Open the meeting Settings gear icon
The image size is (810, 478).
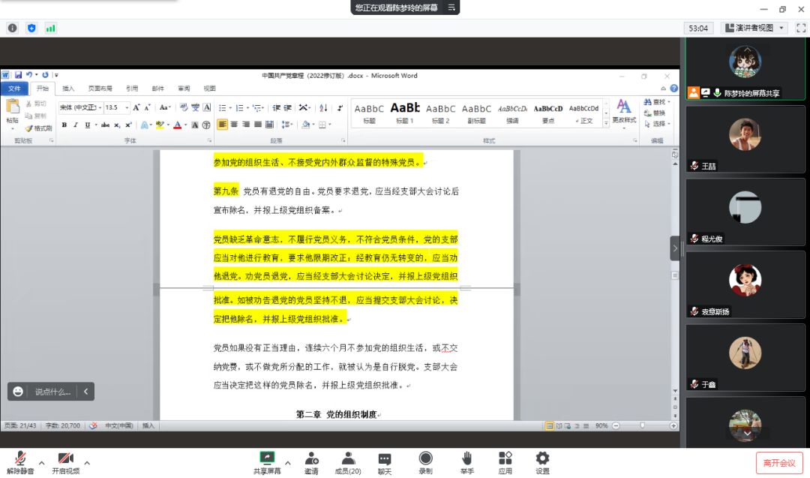pyautogui.click(x=542, y=458)
